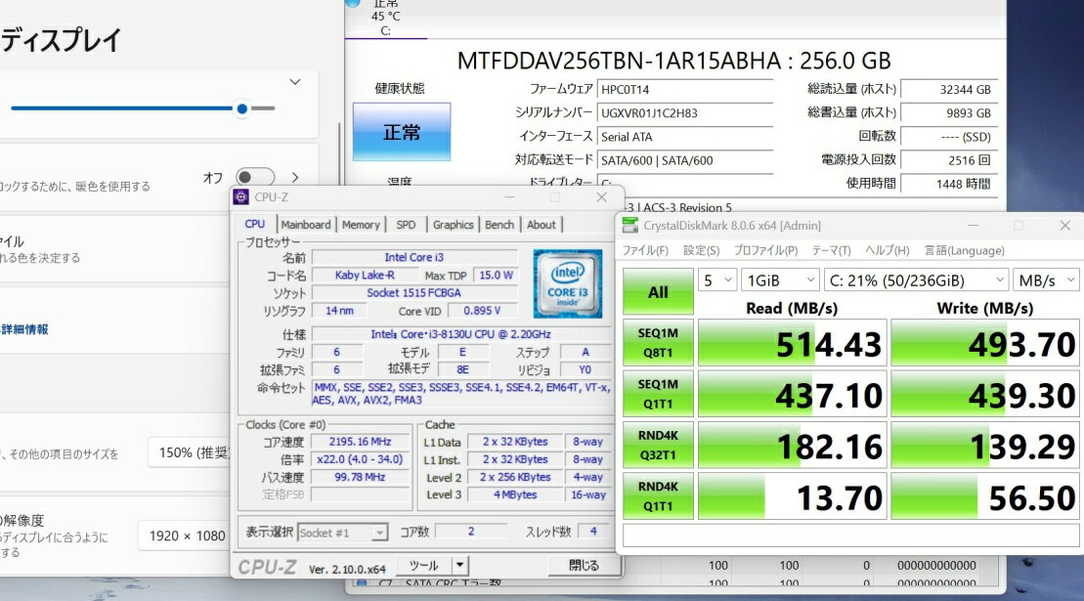
Task: Click the 閉じる button in CPU-Z
Action: point(584,565)
